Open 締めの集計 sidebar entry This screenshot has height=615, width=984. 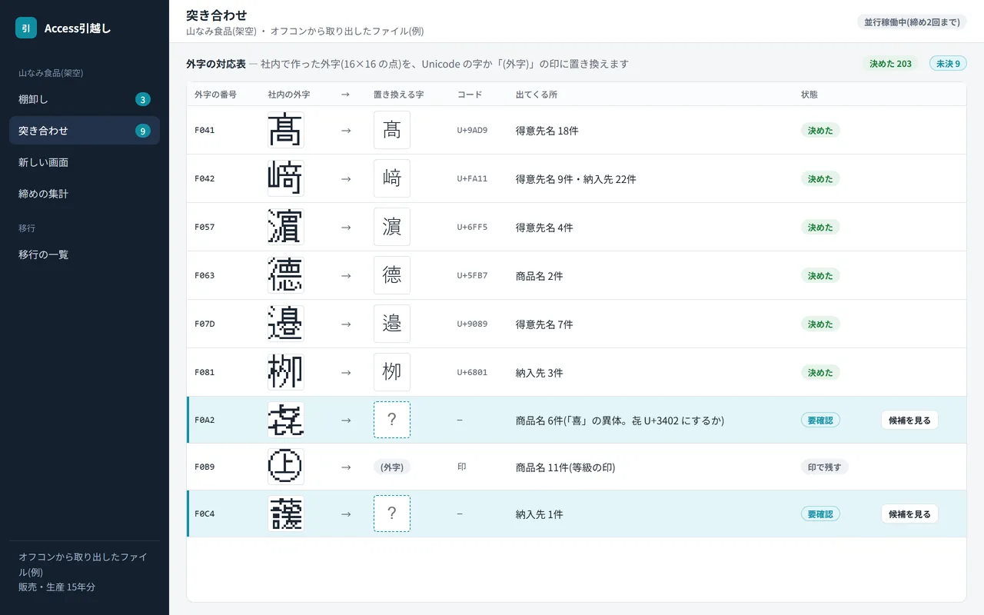[x=85, y=194]
